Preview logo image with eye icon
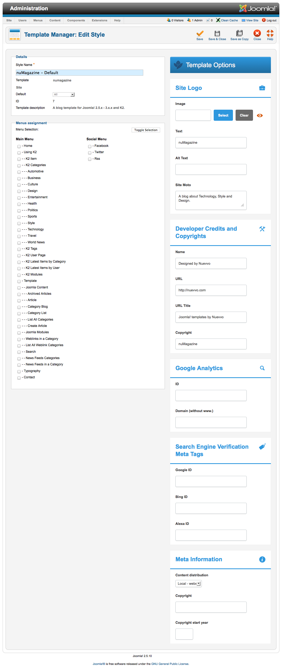The height and width of the screenshot is (672, 282). 260,115
